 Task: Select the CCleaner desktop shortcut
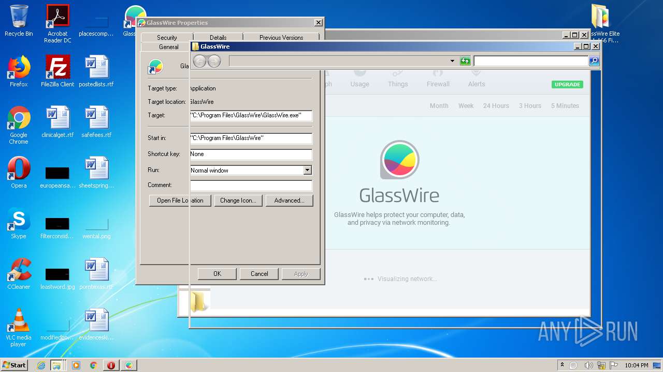point(19,274)
